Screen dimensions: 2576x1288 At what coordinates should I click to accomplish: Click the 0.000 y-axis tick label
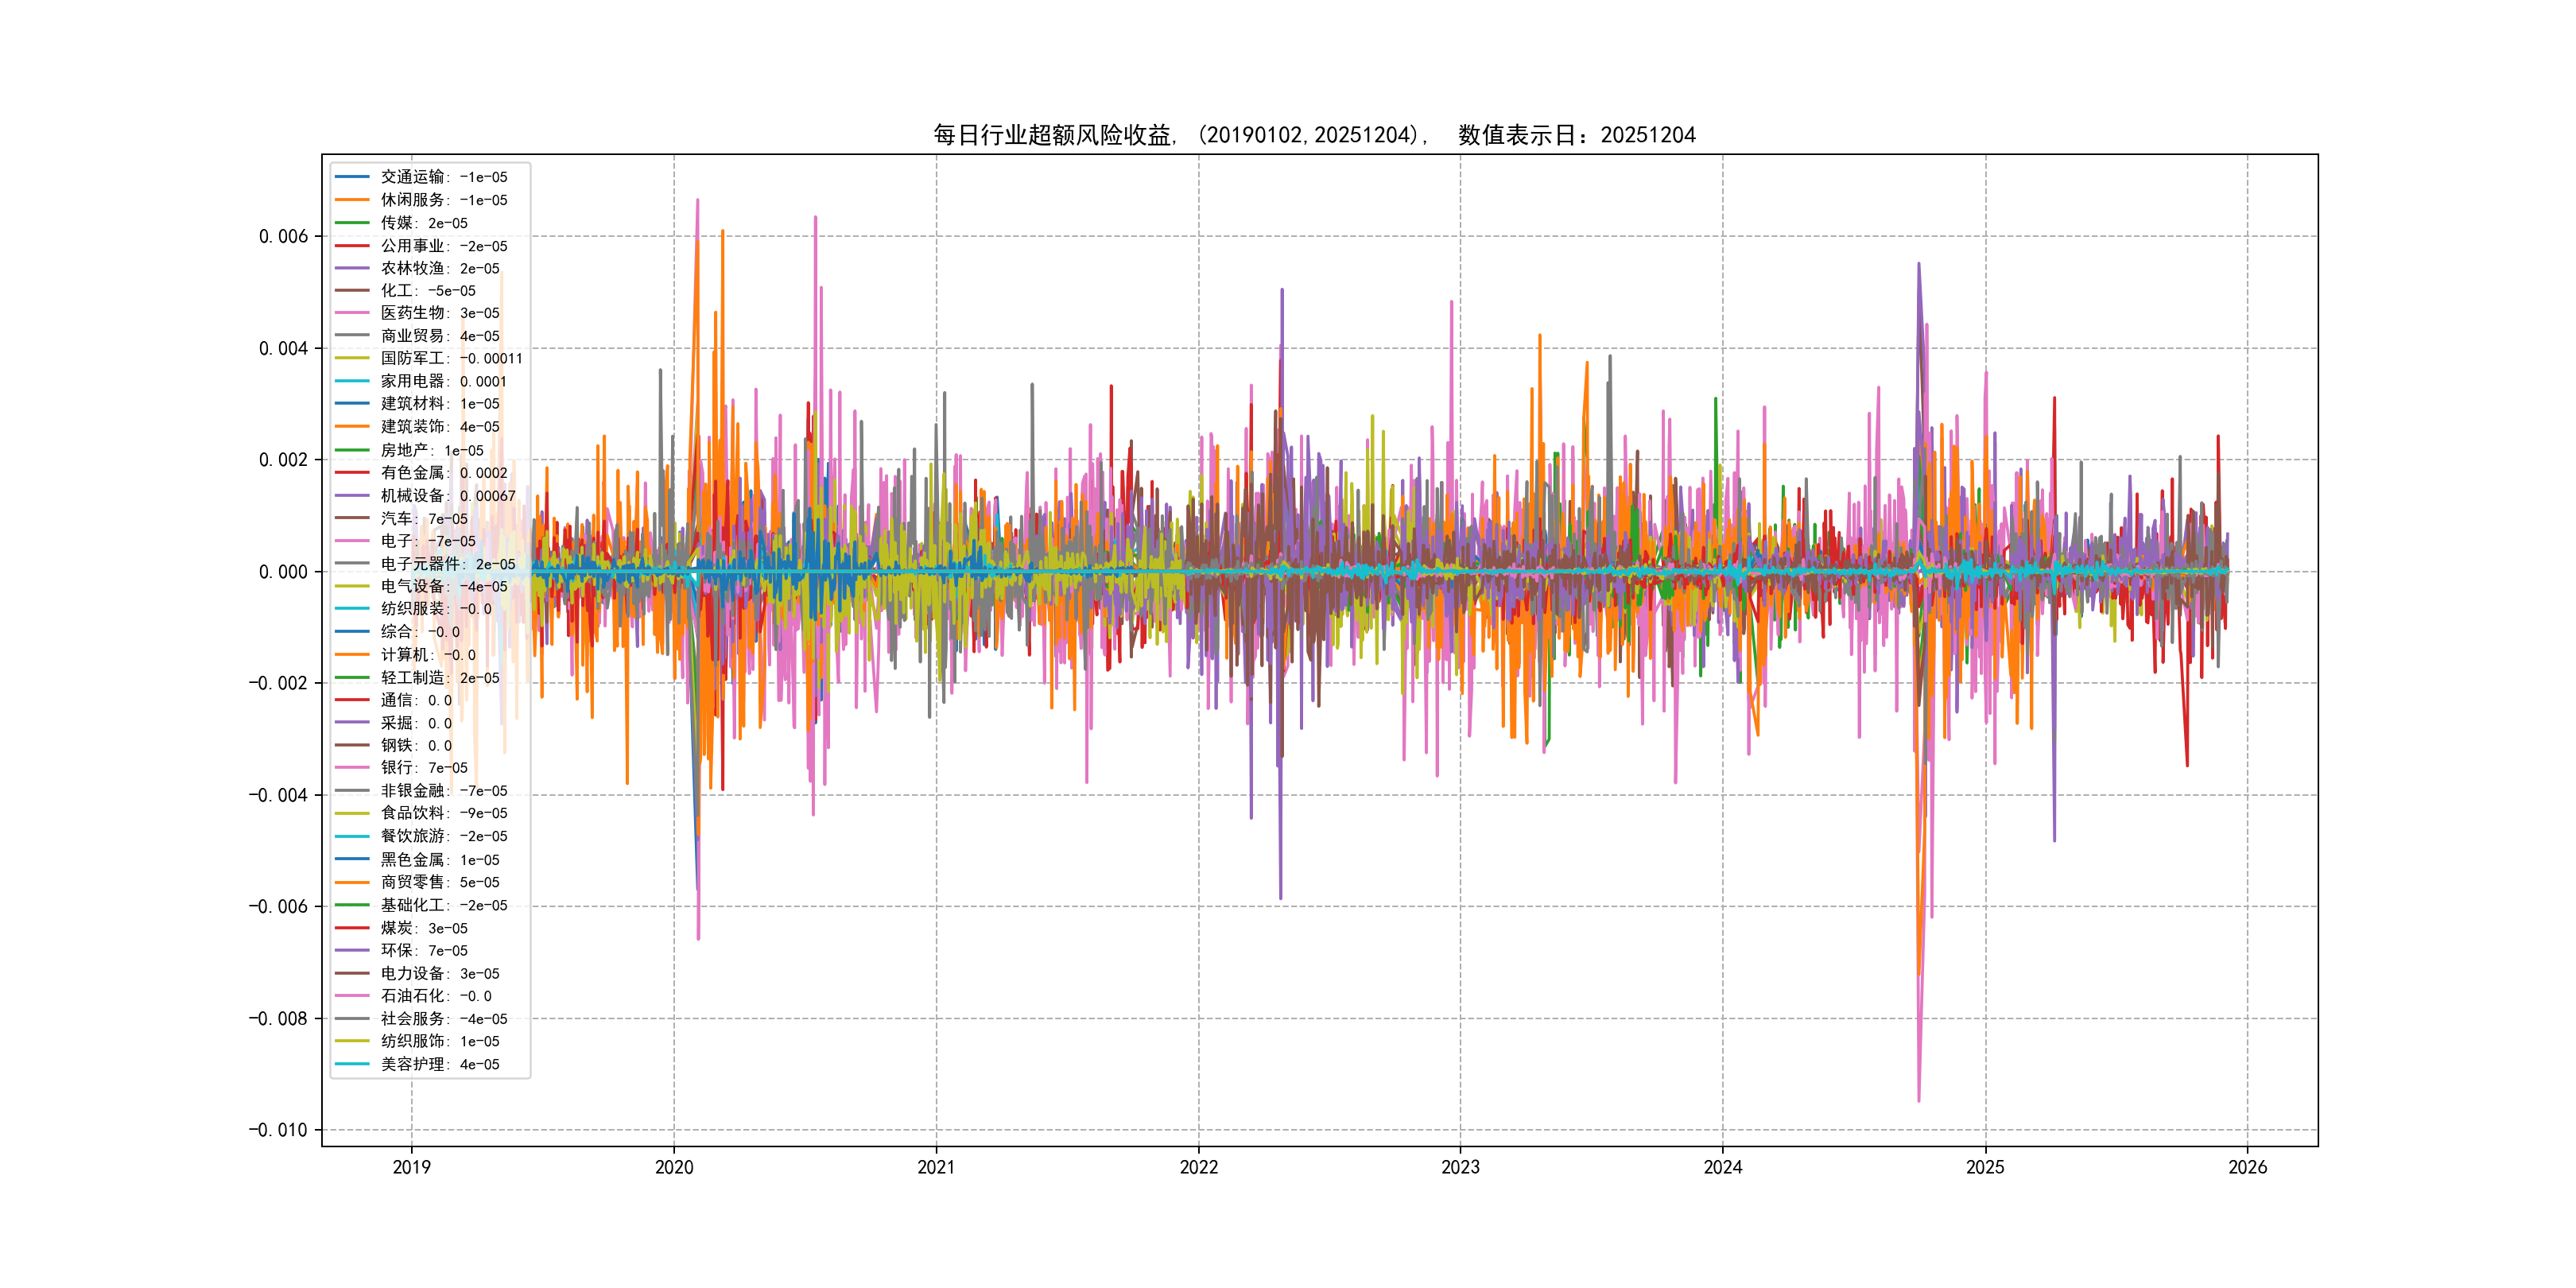(283, 572)
